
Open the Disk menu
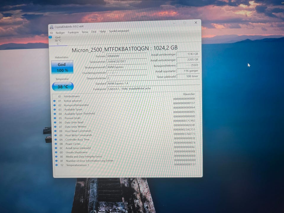point(94,32)
